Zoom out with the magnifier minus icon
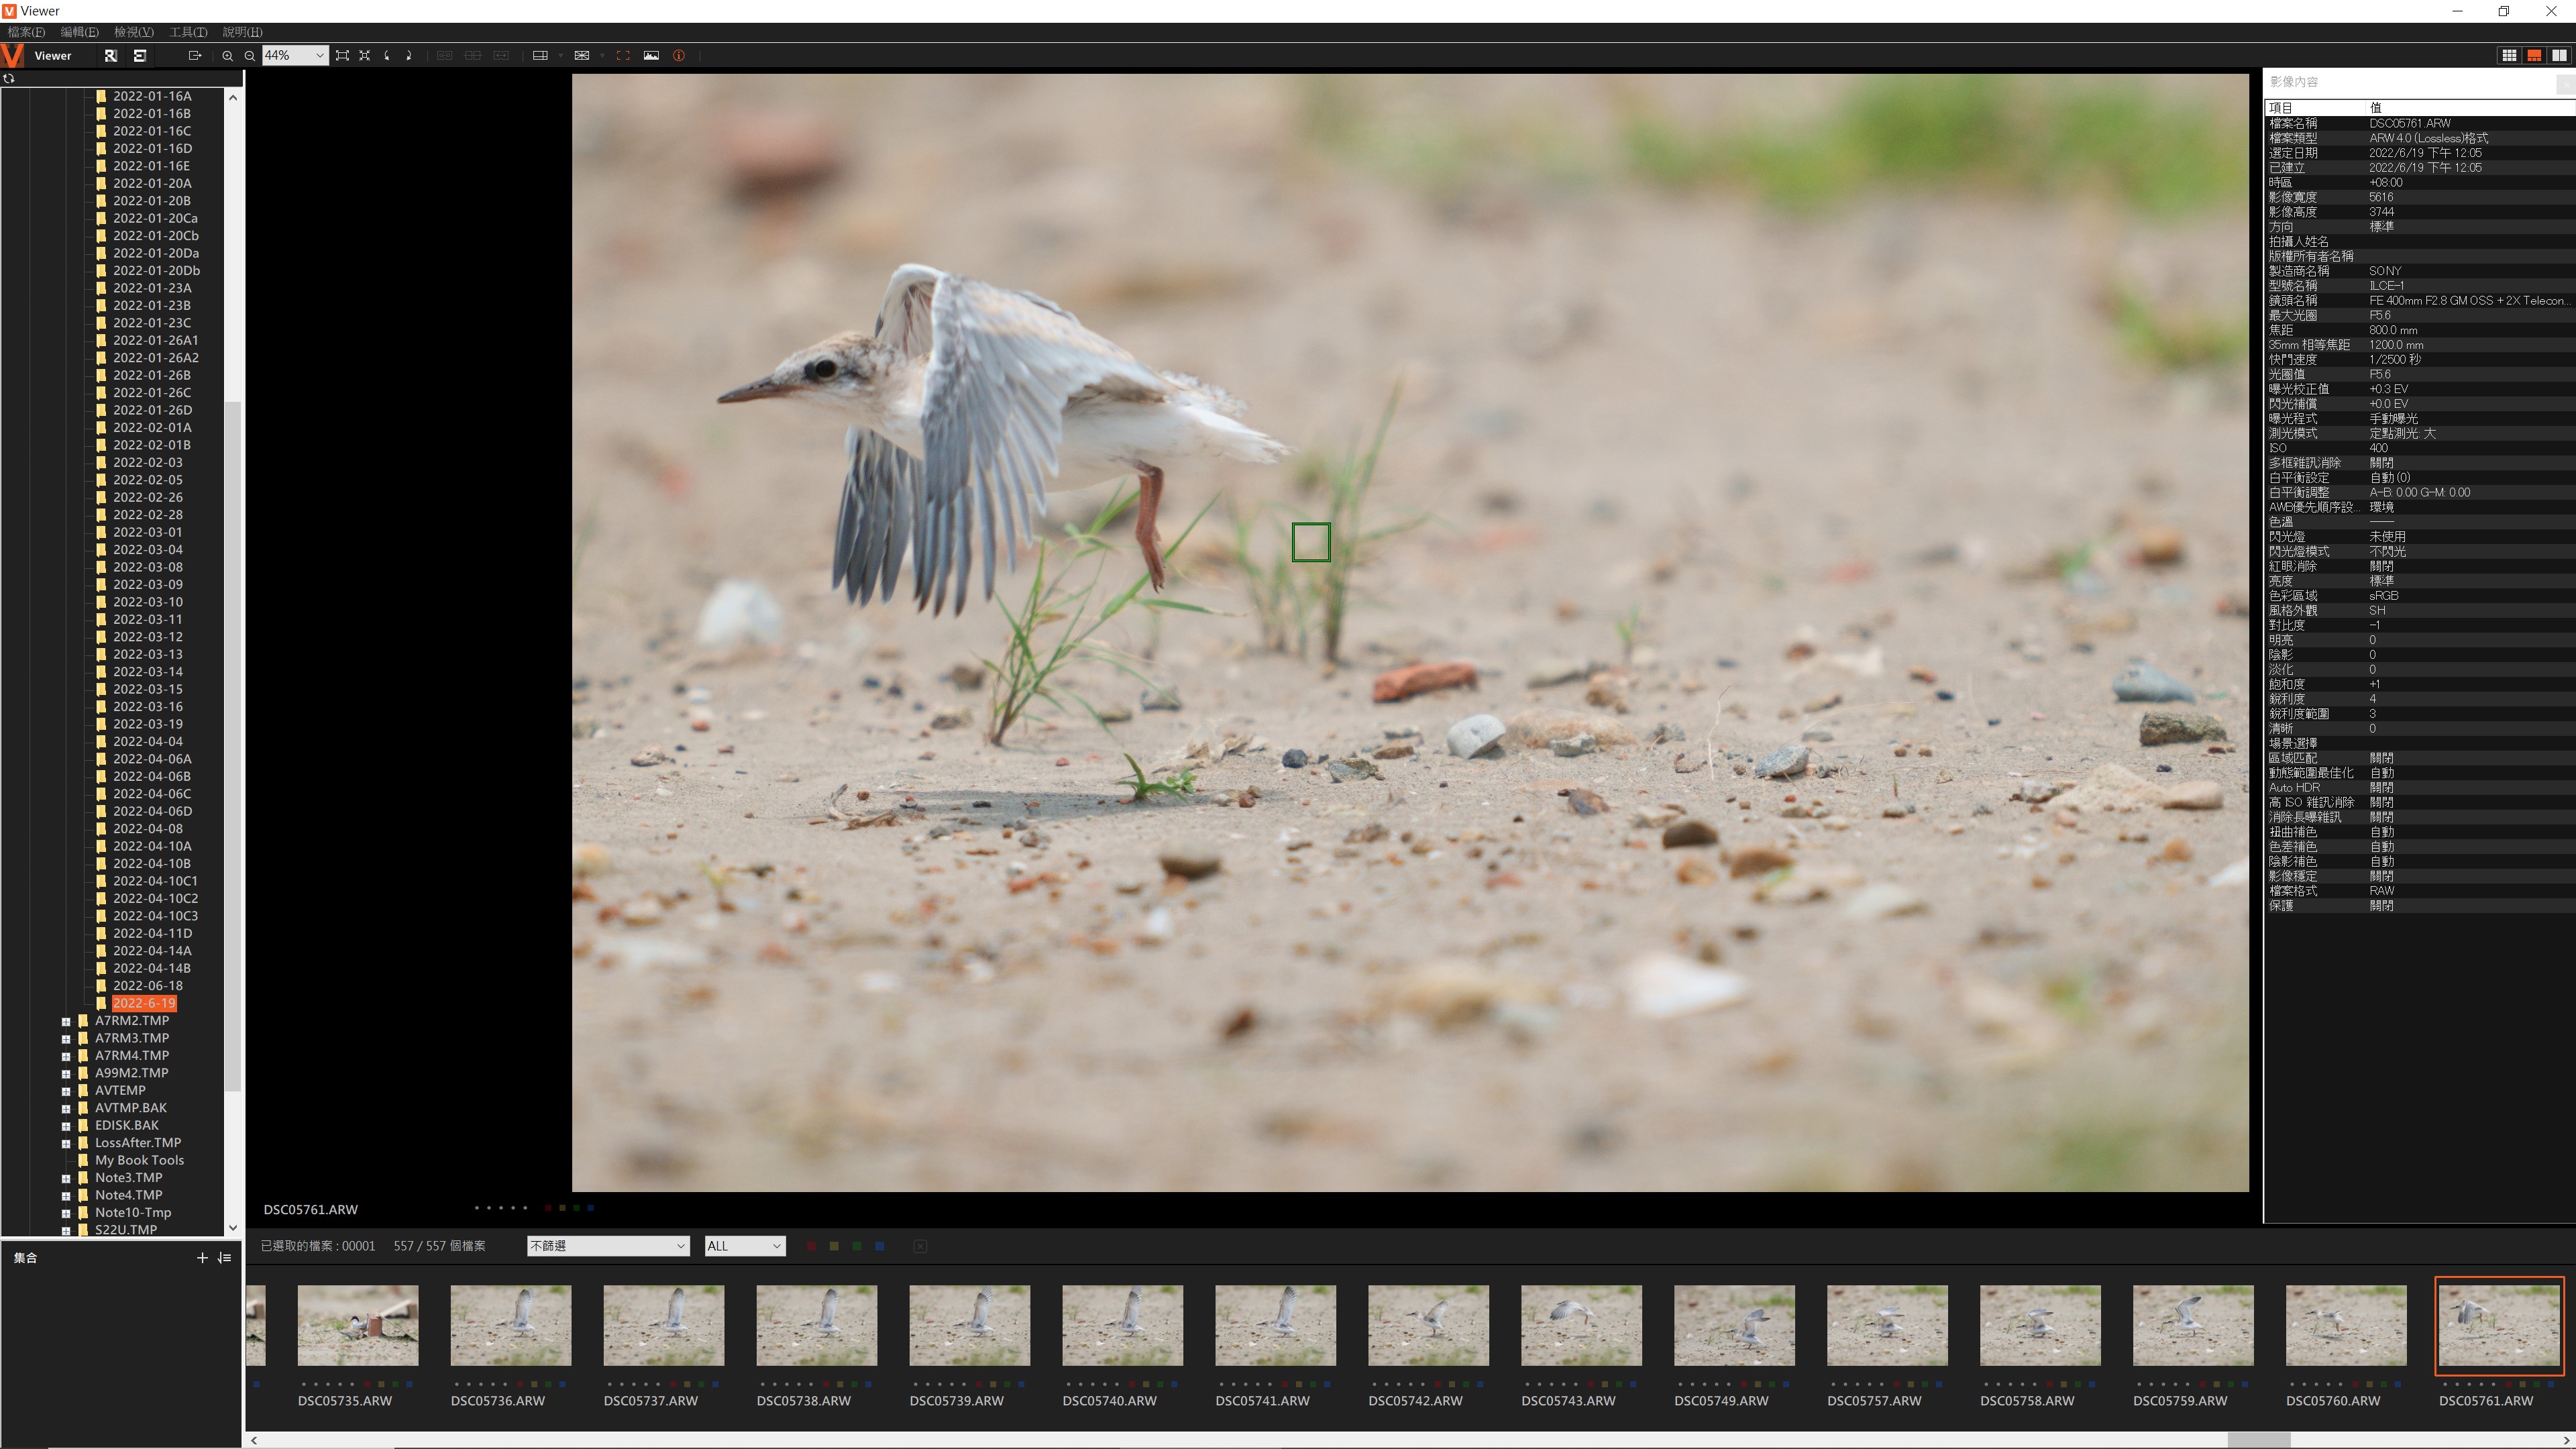This screenshot has height=1449, width=2576. click(250, 55)
